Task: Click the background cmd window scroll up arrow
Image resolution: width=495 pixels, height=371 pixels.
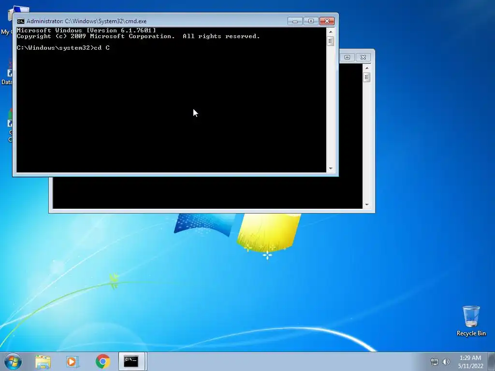Action: pyautogui.click(x=366, y=68)
